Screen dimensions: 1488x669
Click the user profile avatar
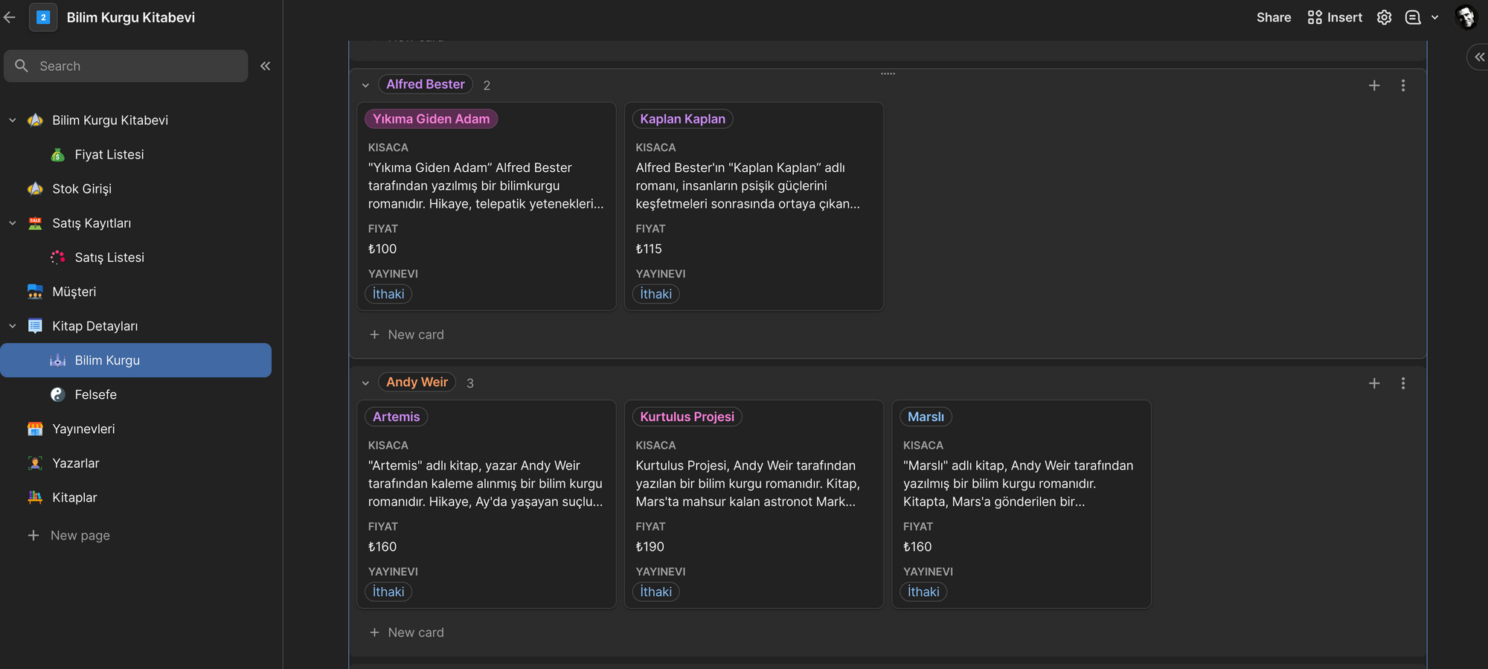pyautogui.click(x=1466, y=17)
